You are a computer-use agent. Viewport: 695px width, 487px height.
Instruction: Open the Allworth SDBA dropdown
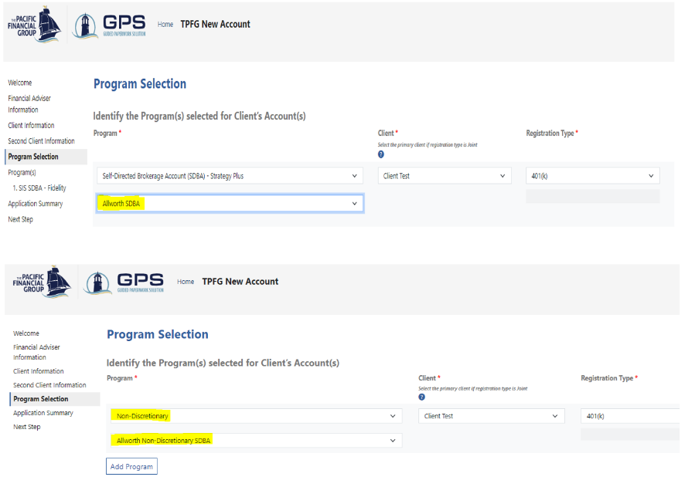(230, 204)
